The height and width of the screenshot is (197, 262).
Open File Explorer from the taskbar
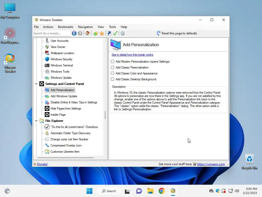150,191
